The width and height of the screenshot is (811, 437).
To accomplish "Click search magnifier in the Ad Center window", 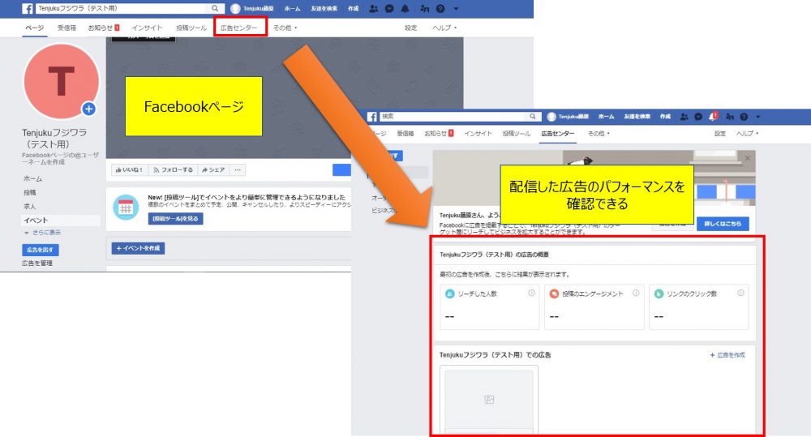I will (x=533, y=117).
